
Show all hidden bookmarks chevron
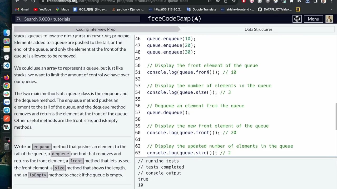(331, 9)
